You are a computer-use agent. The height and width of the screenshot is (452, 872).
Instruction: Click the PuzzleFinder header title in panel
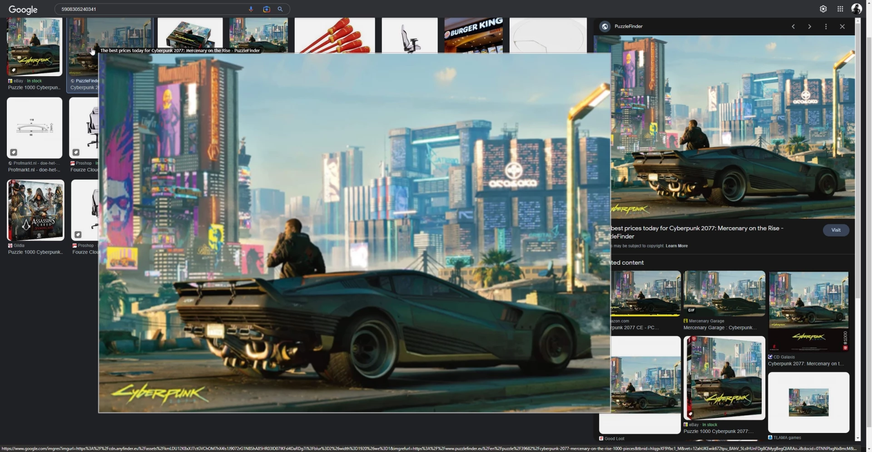pyautogui.click(x=628, y=26)
